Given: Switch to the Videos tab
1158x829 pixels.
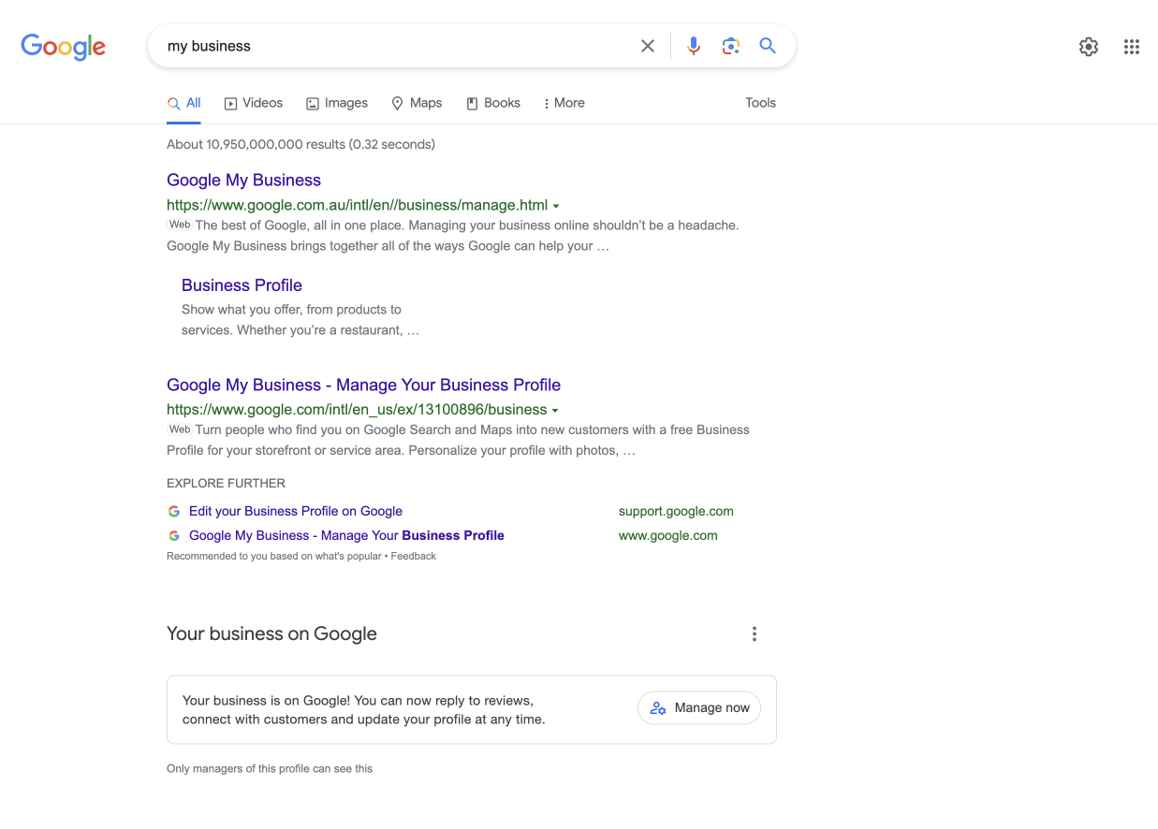Looking at the screenshot, I should pyautogui.click(x=254, y=103).
